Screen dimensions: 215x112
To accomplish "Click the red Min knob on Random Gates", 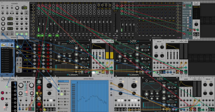I will [x=3, y=93].
